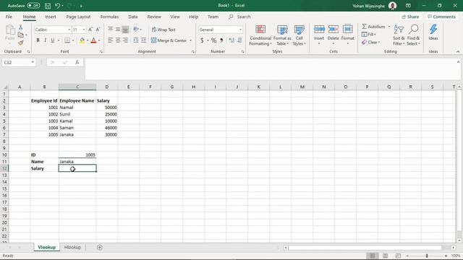This screenshot has width=463, height=260.
Task: Click the Comments button
Action: click(442, 17)
